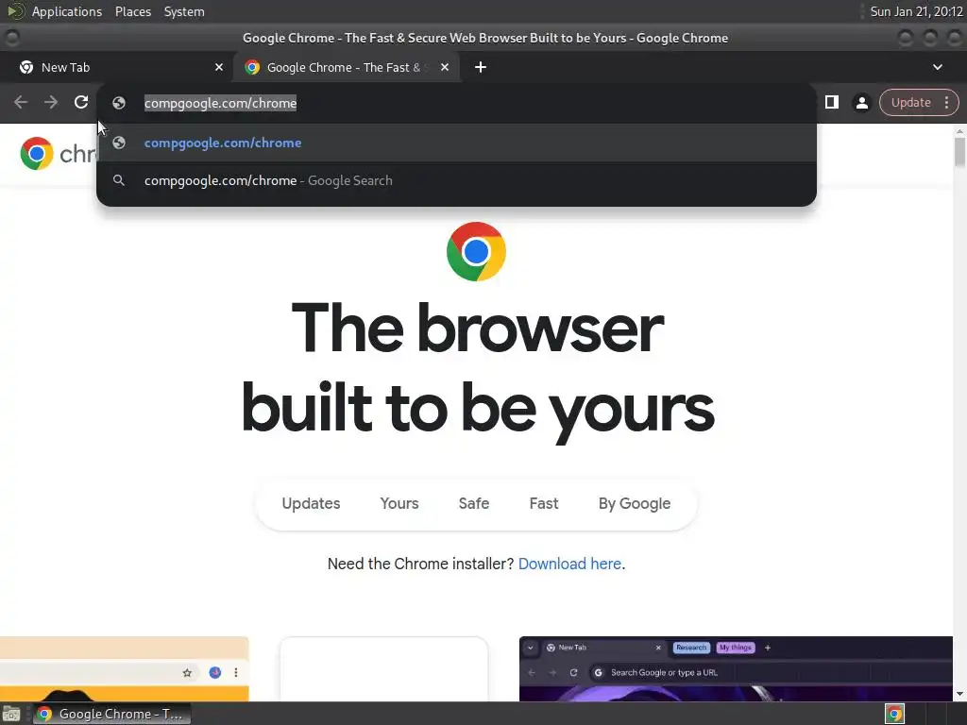Open Chrome three-dot menu
The height and width of the screenshot is (725, 967).
point(946,102)
